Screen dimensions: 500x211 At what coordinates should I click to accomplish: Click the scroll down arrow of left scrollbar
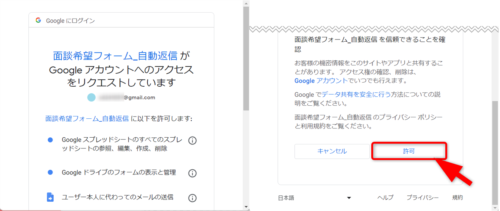pyautogui.click(x=246, y=207)
